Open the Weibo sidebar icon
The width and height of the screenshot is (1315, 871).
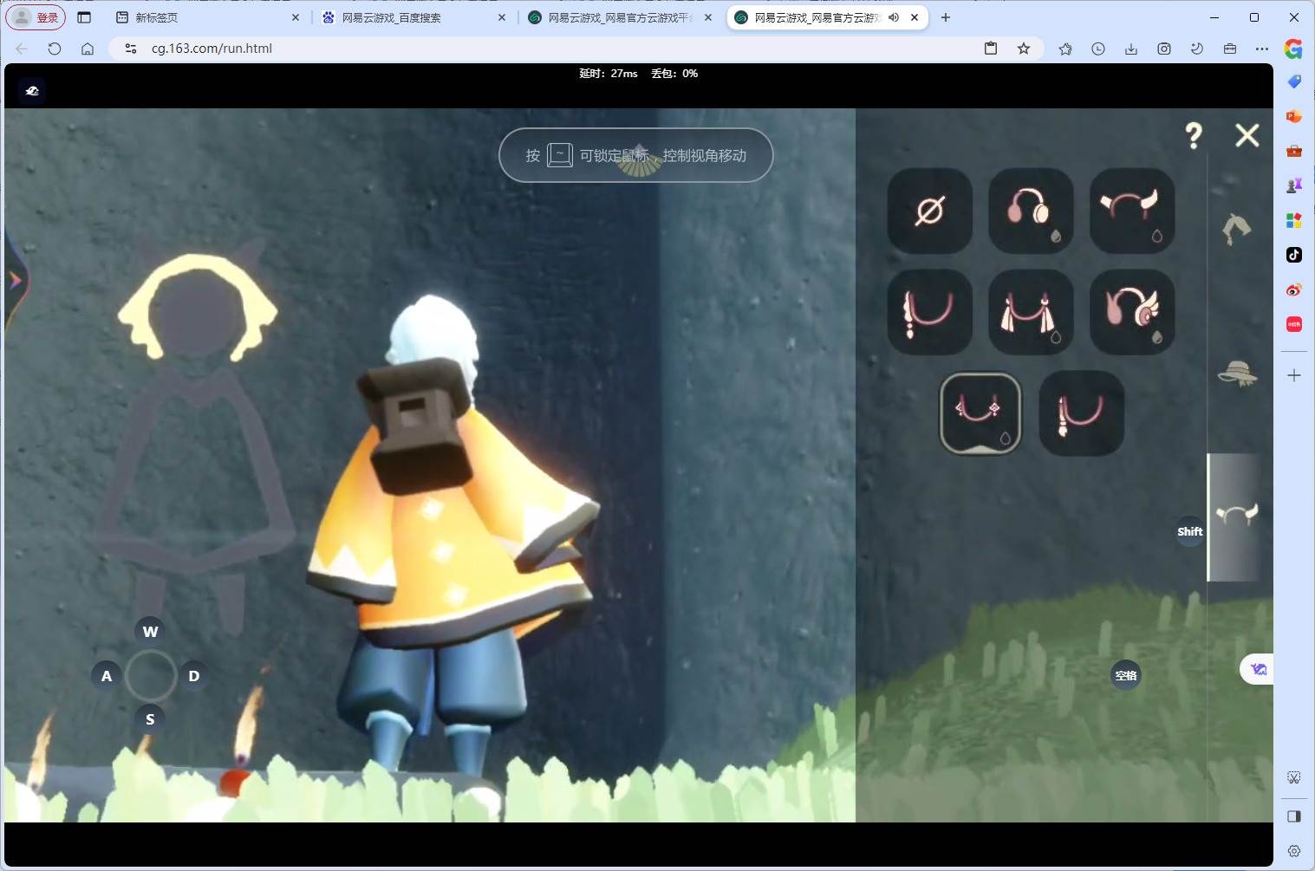[x=1294, y=289]
